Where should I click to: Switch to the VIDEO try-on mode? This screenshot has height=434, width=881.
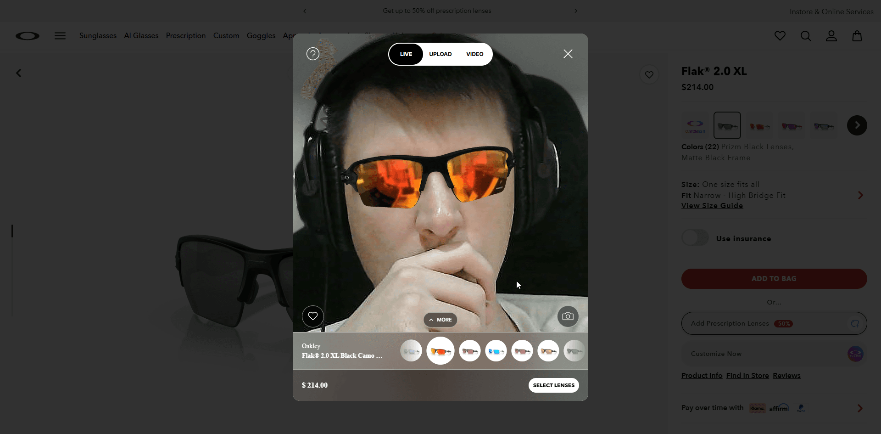[x=474, y=54]
